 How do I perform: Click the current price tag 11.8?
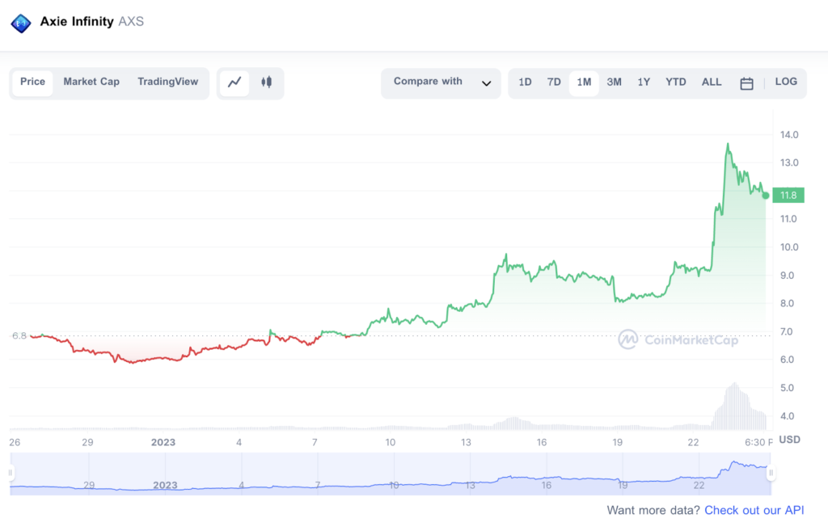pyautogui.click(x=788, y=196)
